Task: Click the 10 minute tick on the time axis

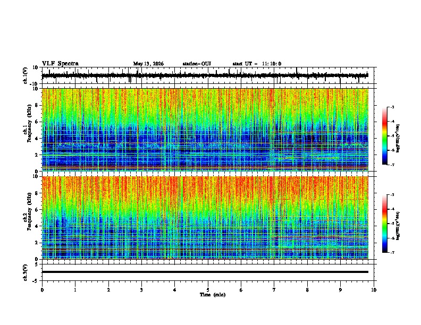Action: (x=374, y=290)
